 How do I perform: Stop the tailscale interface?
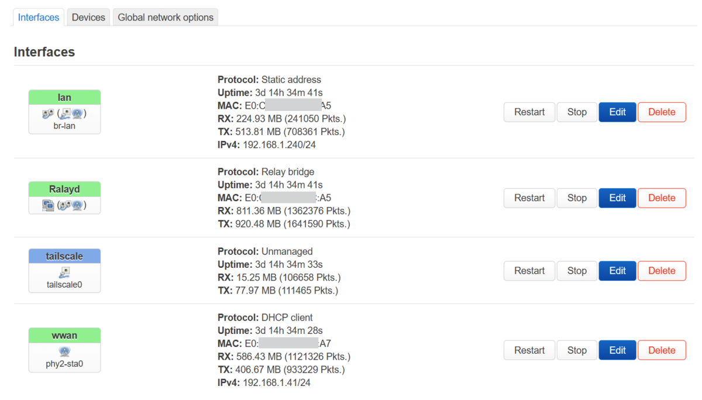(577, 271)
